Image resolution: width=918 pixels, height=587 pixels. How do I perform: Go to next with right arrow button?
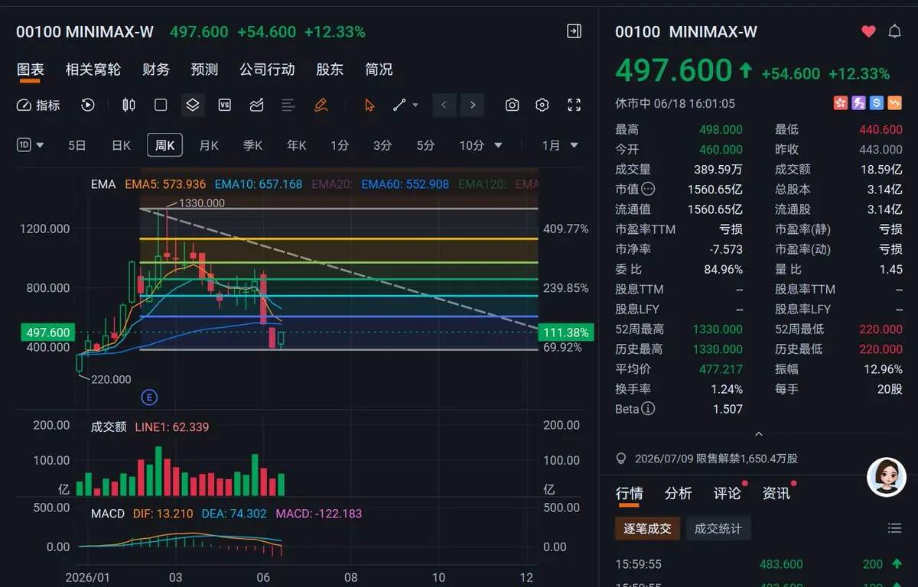point(473,105)
